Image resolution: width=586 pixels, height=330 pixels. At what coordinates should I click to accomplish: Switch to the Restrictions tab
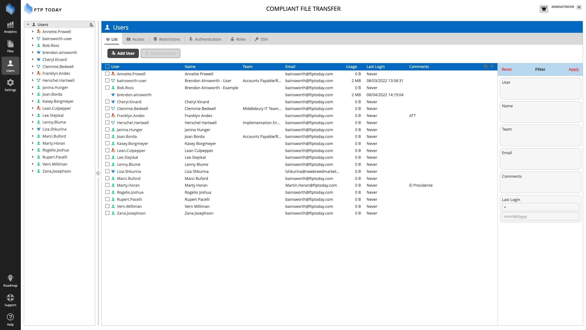[167, 39]
